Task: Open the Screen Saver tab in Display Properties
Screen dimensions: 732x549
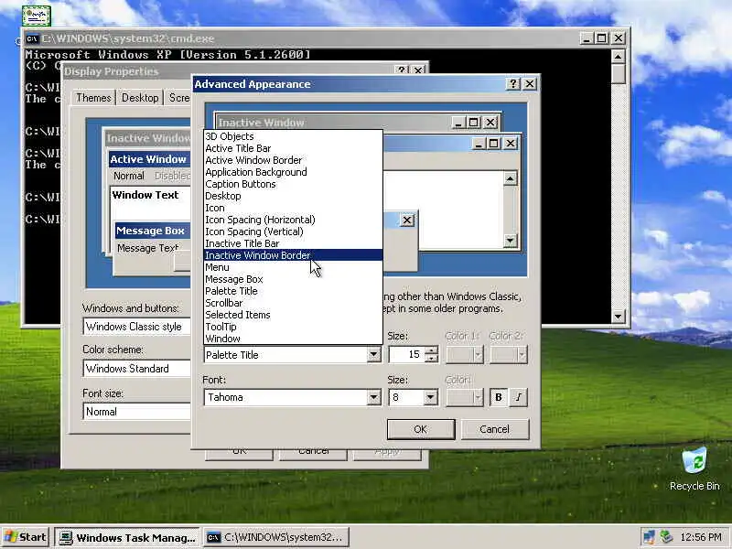Action: coord(178,98)
